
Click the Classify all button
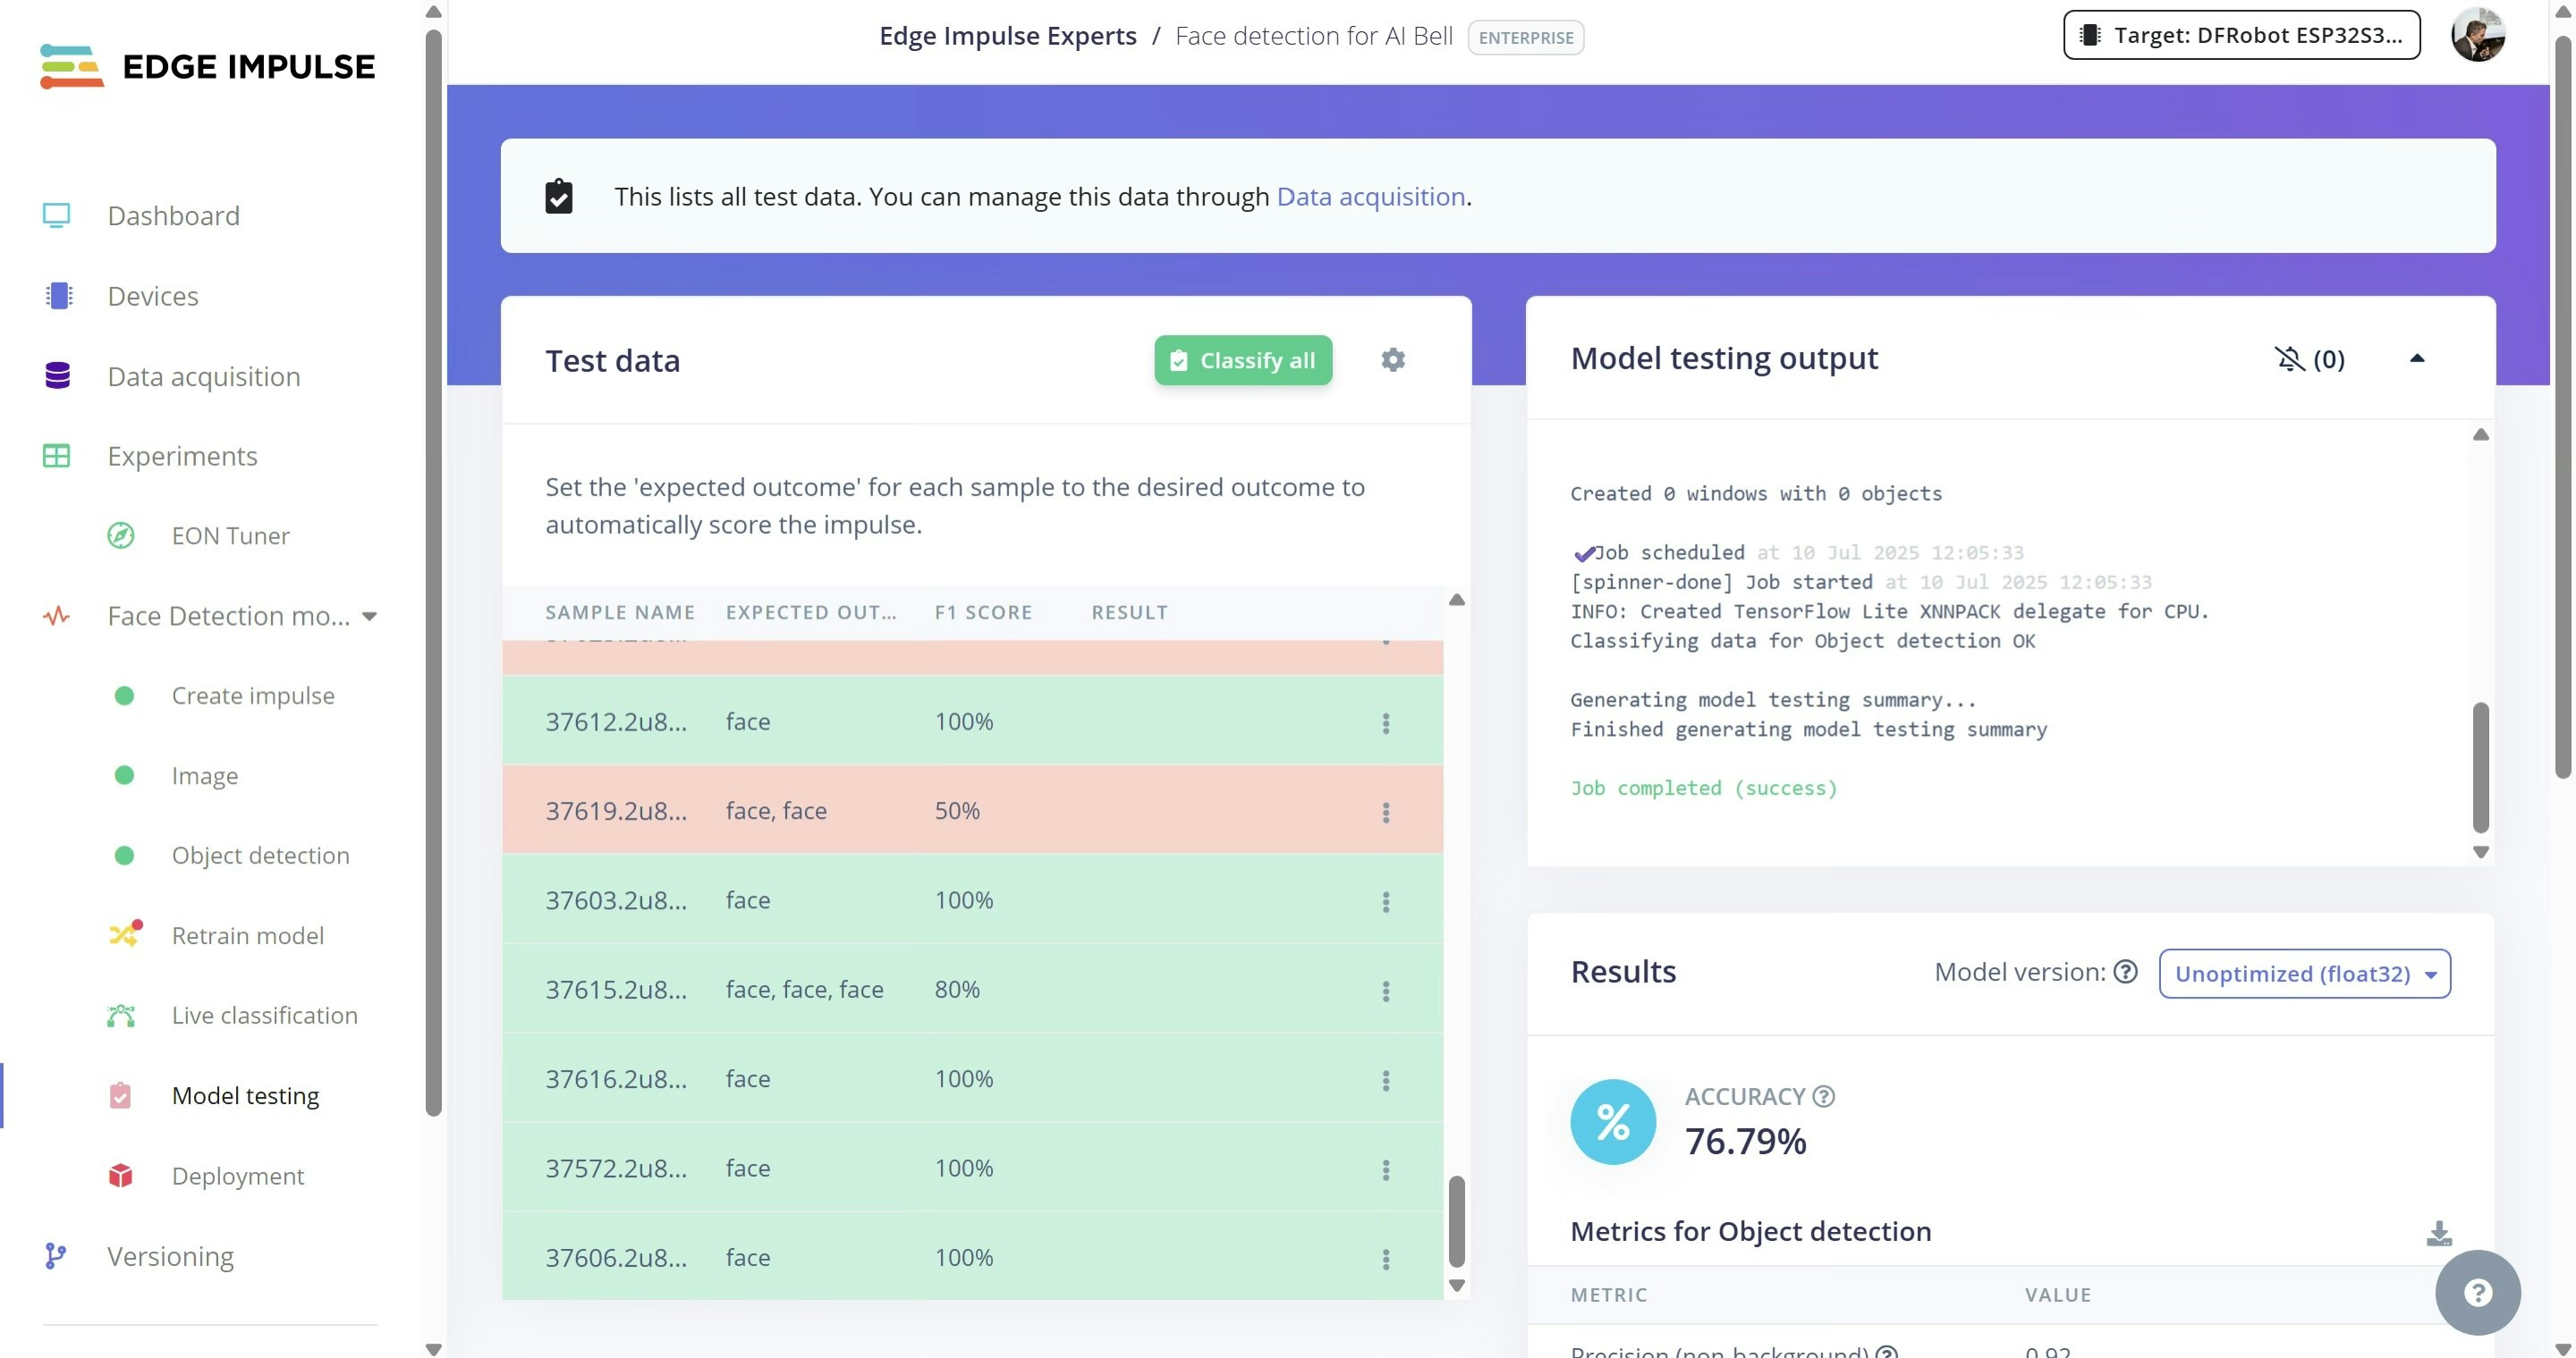pyautogui.click(x=1242, y=361)
